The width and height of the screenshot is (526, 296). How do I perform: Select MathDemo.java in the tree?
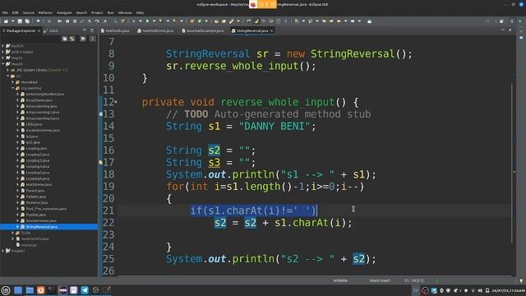click(x=39, y=184)
